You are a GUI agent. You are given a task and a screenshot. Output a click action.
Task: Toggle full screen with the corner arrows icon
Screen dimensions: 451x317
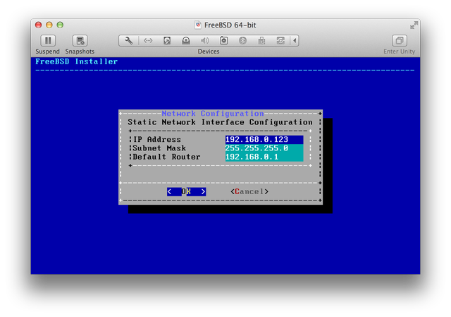[x=414, y=25]
